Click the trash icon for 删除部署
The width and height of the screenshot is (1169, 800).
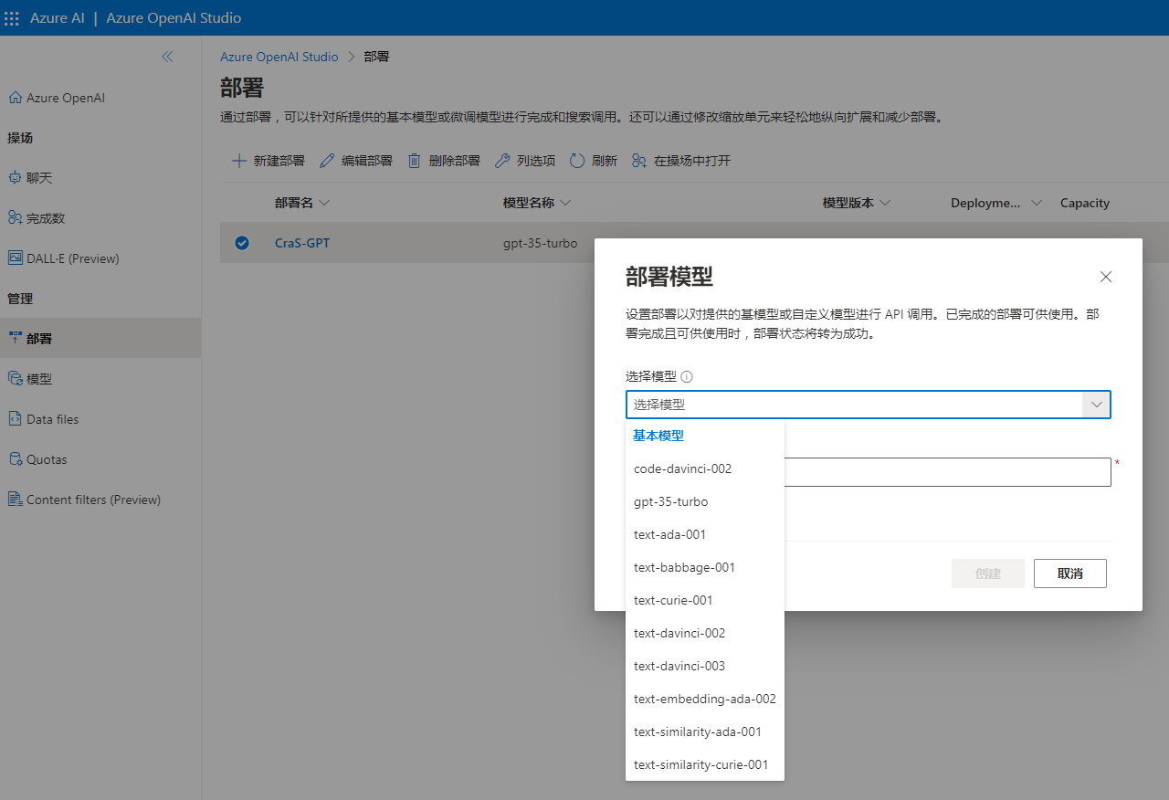415,161
